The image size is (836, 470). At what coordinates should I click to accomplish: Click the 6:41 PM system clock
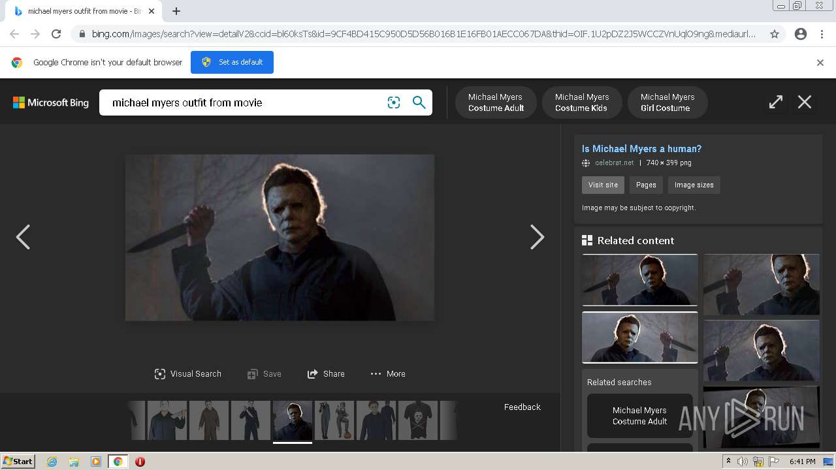802,462
